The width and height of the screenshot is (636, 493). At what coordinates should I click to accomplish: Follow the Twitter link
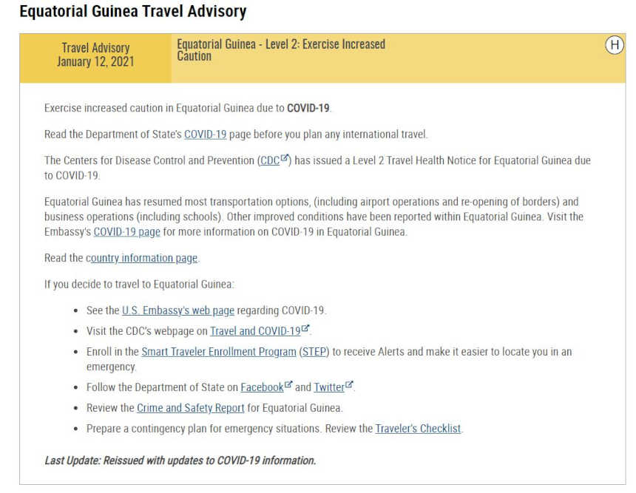[329, 387]
